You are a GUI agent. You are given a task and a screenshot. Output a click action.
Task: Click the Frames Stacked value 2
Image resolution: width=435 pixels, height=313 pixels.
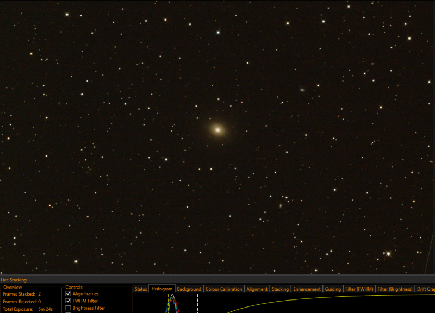(39, 294)
